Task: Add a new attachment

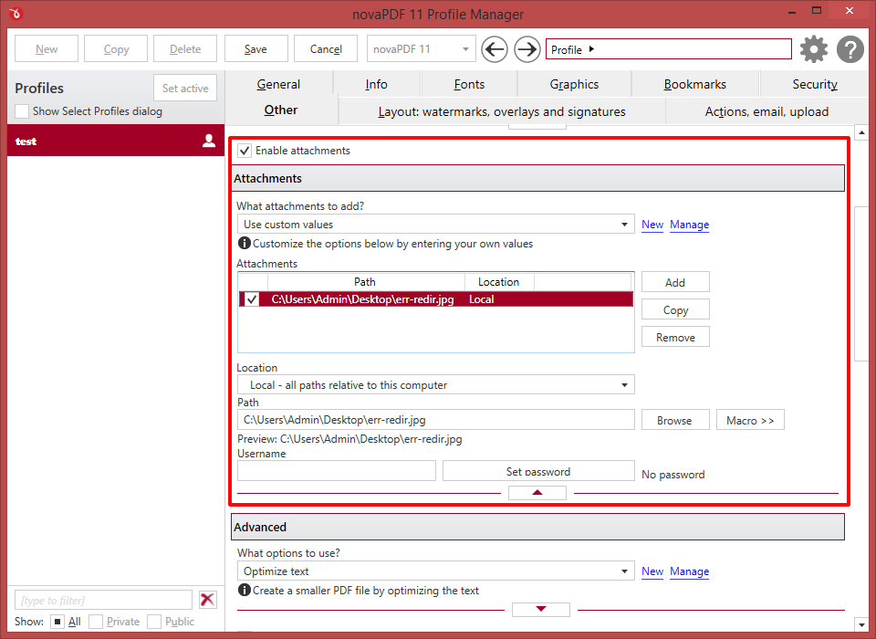Action: (675, 282)
